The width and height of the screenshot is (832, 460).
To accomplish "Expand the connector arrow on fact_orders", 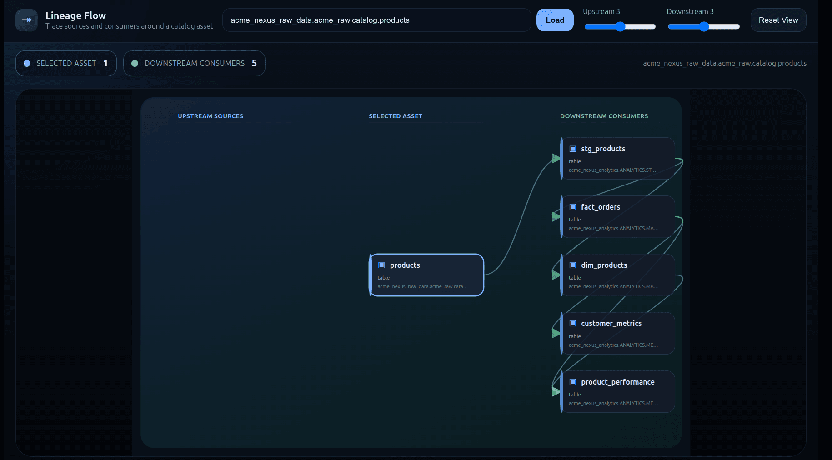I will (x=556, y=217).
